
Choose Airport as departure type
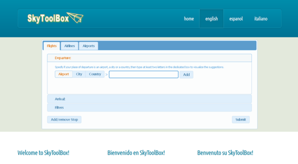point(64,74)
